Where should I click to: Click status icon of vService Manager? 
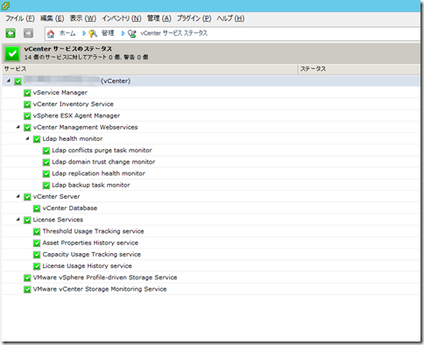click(x=27, y=93)
